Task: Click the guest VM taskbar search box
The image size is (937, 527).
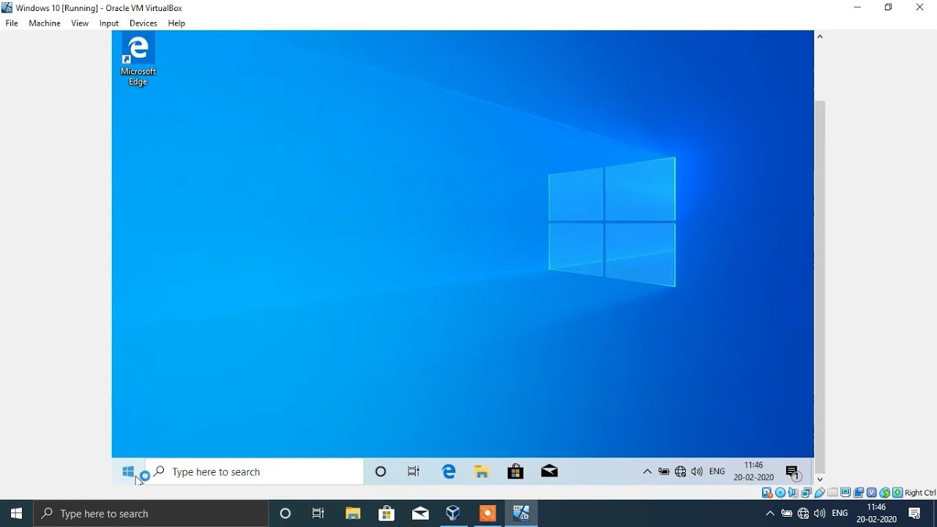Action: click(x=255, y=472)
